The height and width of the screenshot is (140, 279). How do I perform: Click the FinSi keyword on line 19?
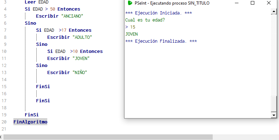[x=32, y=115]
